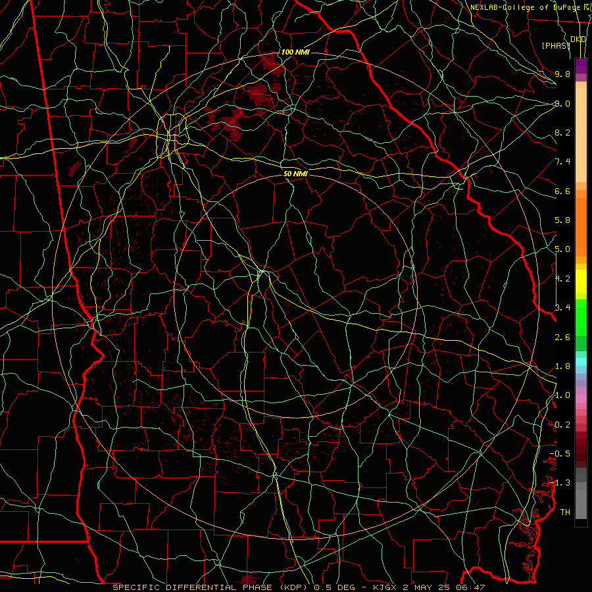Pick the orange band of the color scale
592x592 pixels.
[581, 227]
